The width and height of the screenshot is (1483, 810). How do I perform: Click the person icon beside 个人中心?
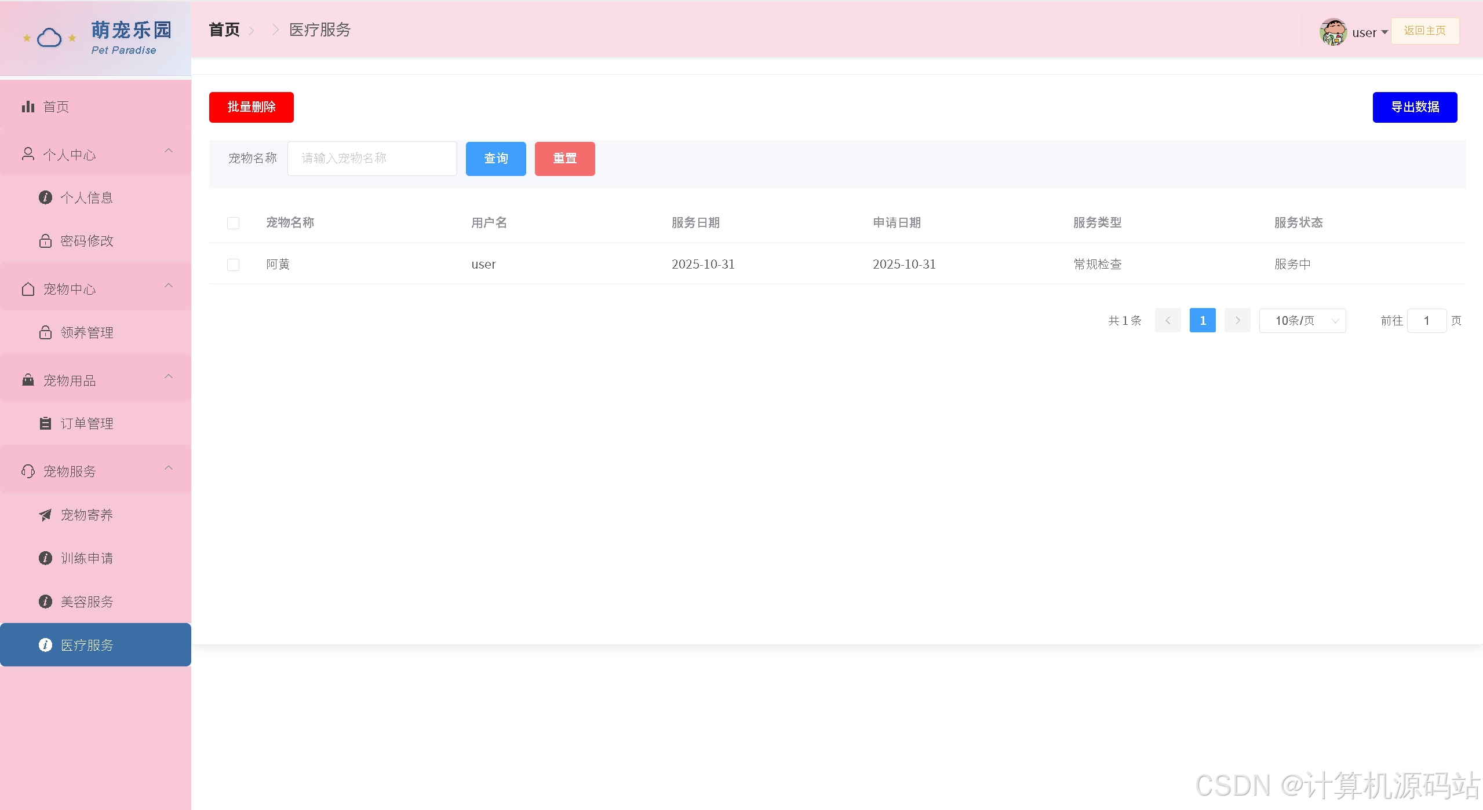(x=28, y=154)
